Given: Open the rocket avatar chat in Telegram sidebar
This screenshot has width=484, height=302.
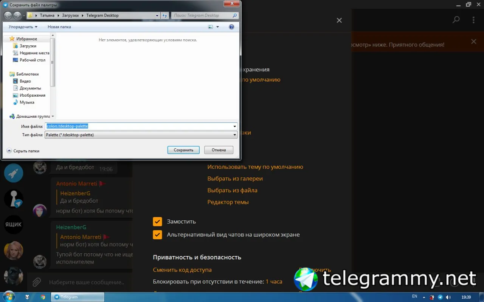Looking at the screenshot, I should tap(14, 173).
